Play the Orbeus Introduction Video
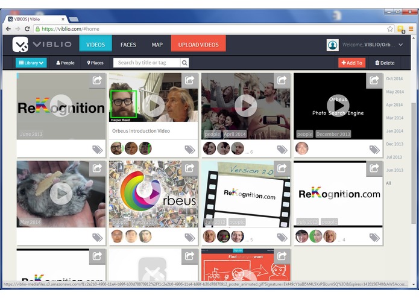 pos(153,106)
